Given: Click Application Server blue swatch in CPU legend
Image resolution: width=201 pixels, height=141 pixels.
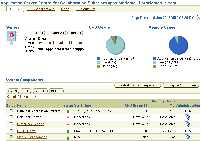Looking at the screenshot, I should click(x=98, y=58).
